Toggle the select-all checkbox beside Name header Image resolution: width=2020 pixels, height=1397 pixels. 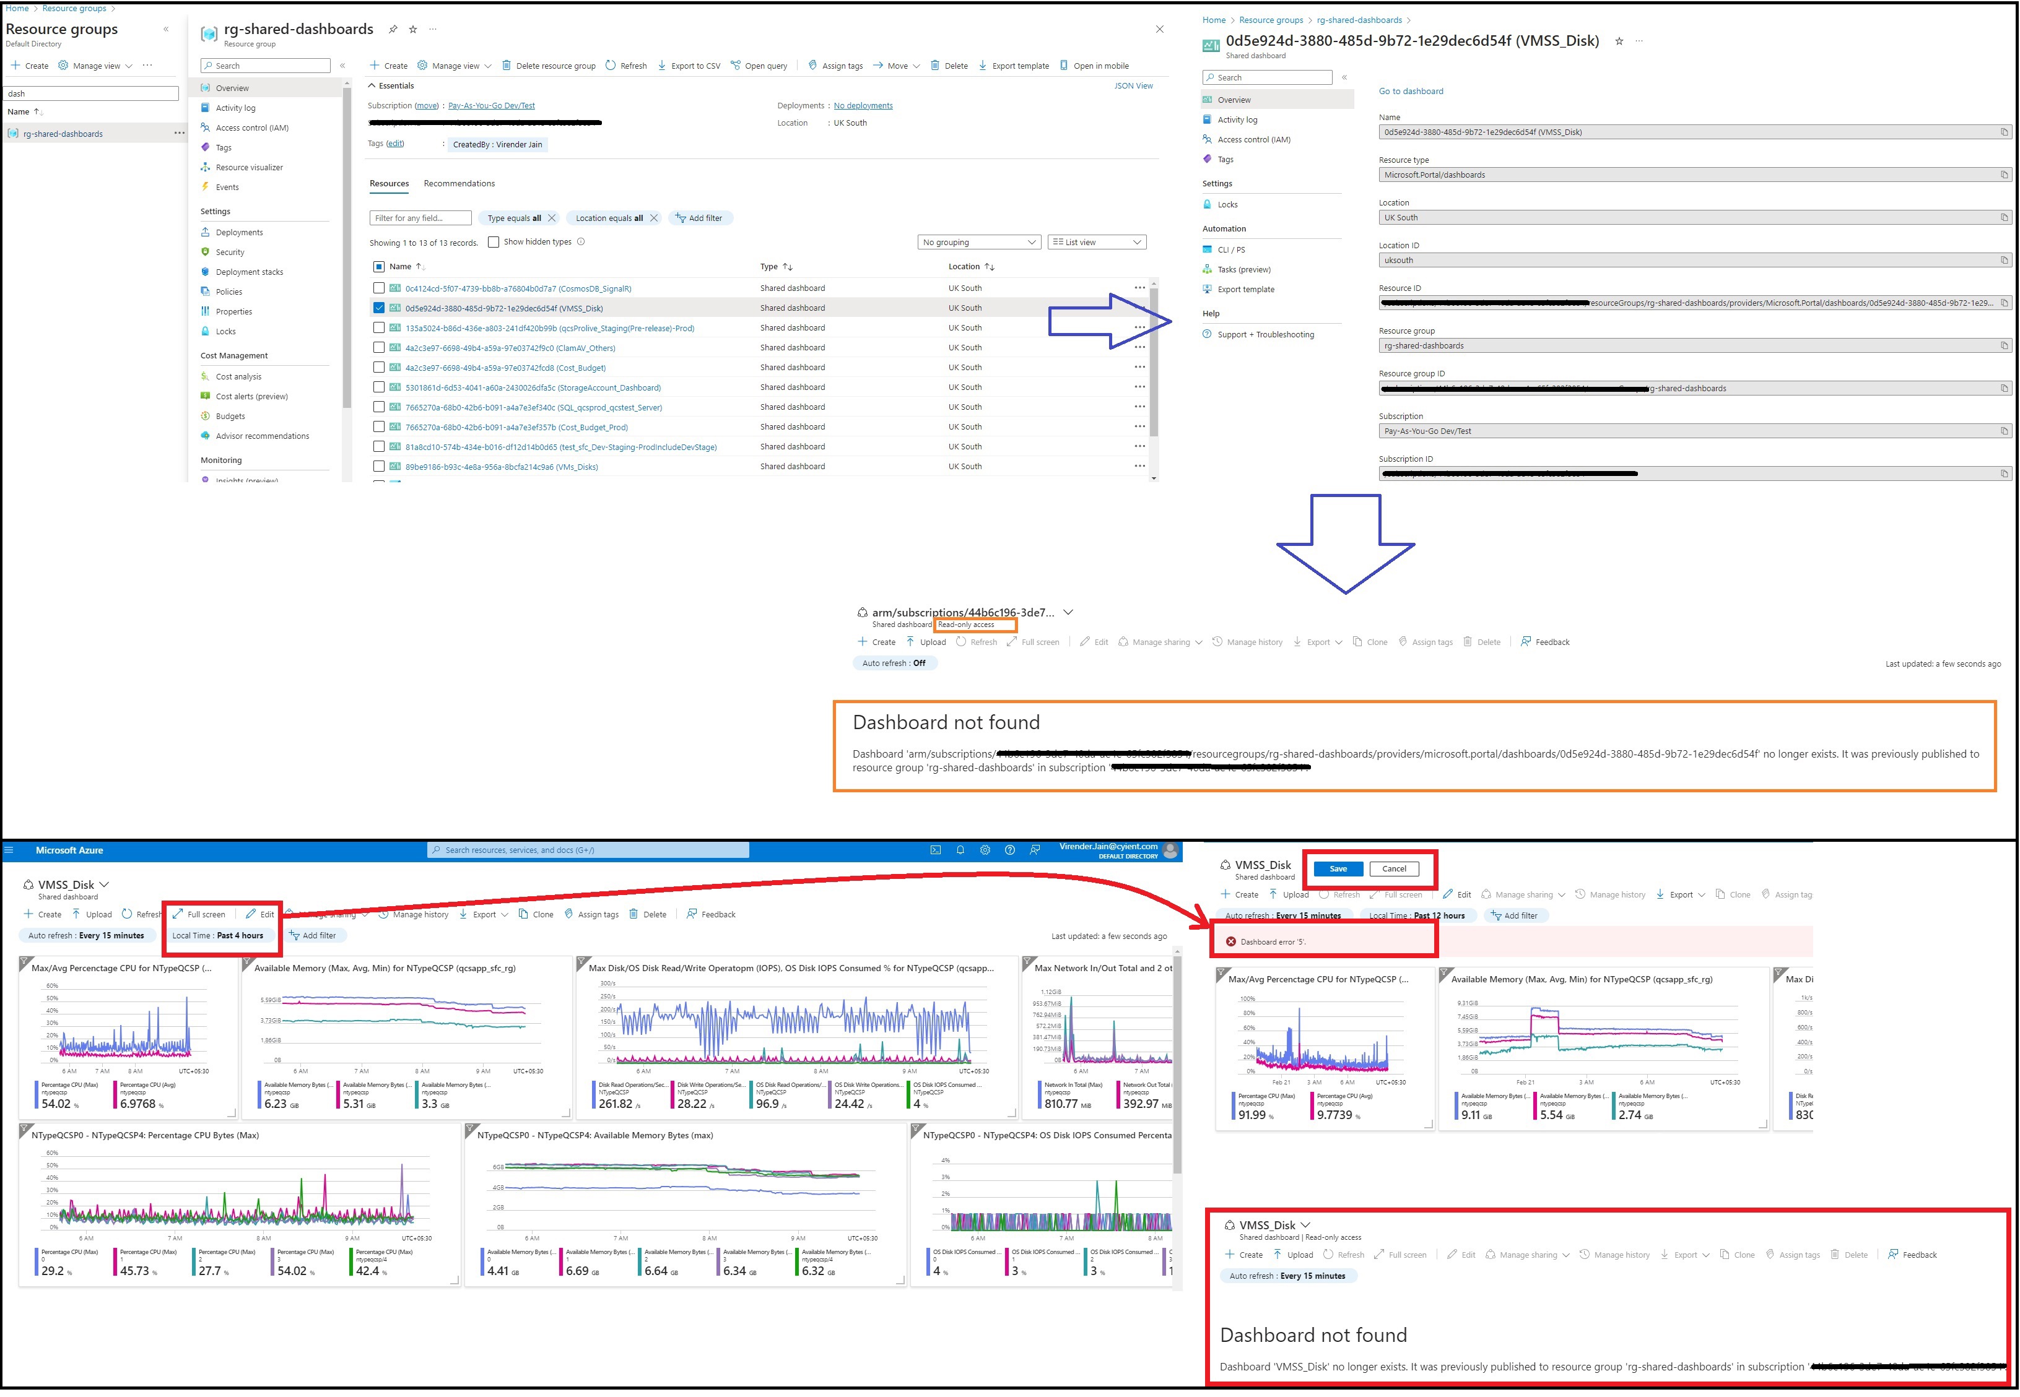coord(378,267)
